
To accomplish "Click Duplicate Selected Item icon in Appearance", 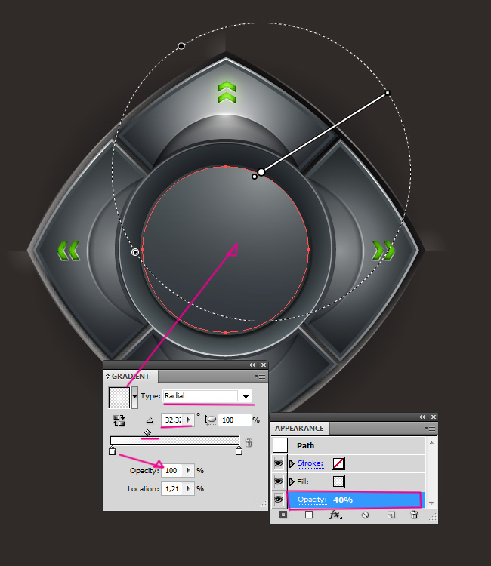I will [x=391, y=515].
